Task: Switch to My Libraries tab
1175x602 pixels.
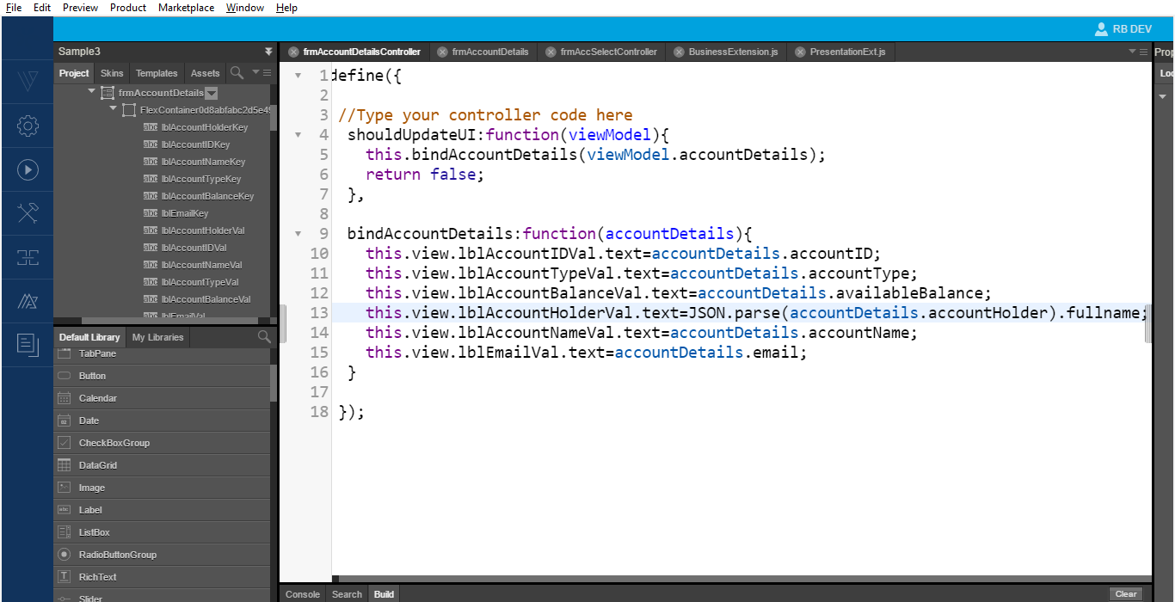Action: click(157, 337)
